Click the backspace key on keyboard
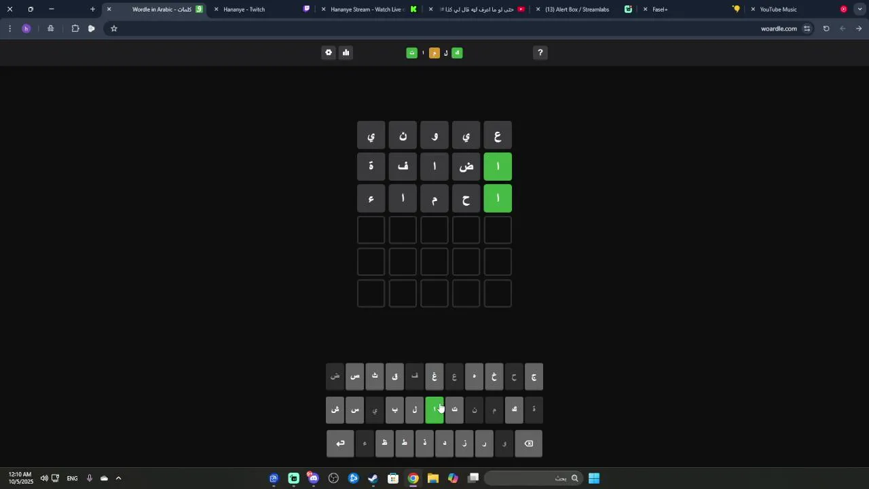Image resolution: width=869 pixels, height=489 pixels. tap(529, 443)
